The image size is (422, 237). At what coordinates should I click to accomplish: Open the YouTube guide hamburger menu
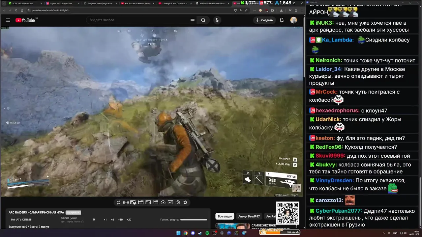tap(8, 20)
